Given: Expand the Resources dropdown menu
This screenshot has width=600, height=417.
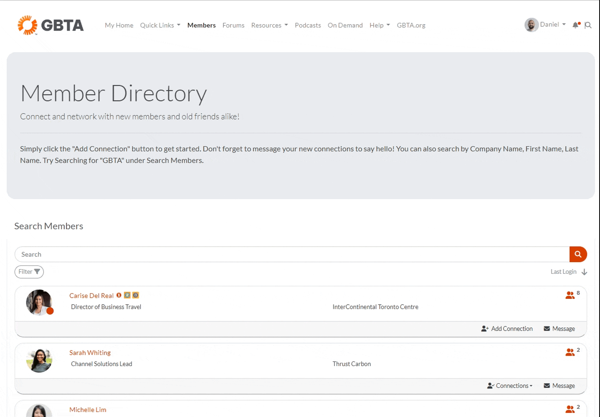Looking at the screenshot, I should (269, 25).
